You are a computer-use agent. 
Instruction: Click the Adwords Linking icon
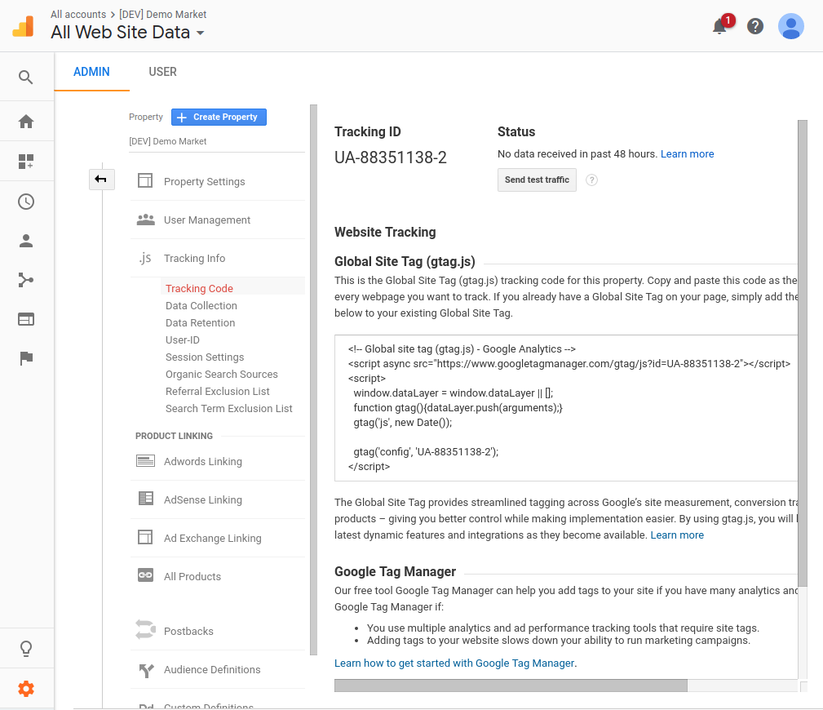point(145,461)
